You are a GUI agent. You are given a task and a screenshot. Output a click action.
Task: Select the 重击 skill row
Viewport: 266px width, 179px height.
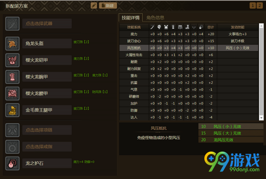click(189, 76)
